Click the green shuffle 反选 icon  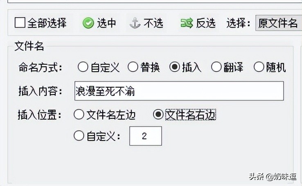pyautogui.click(x=187, y=23)
